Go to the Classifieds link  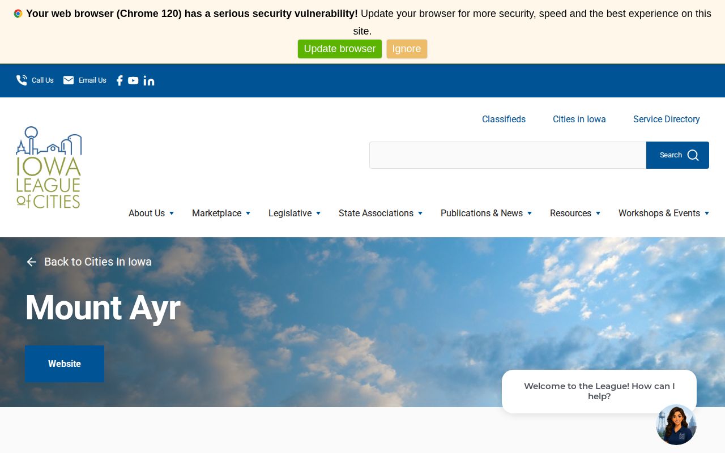504,119
